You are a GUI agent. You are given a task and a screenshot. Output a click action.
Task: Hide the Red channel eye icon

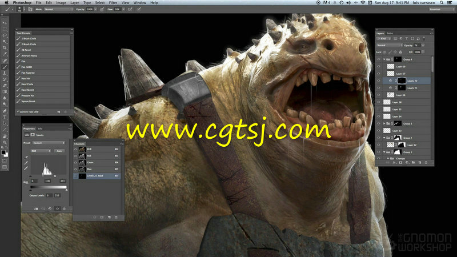[75, 156]
